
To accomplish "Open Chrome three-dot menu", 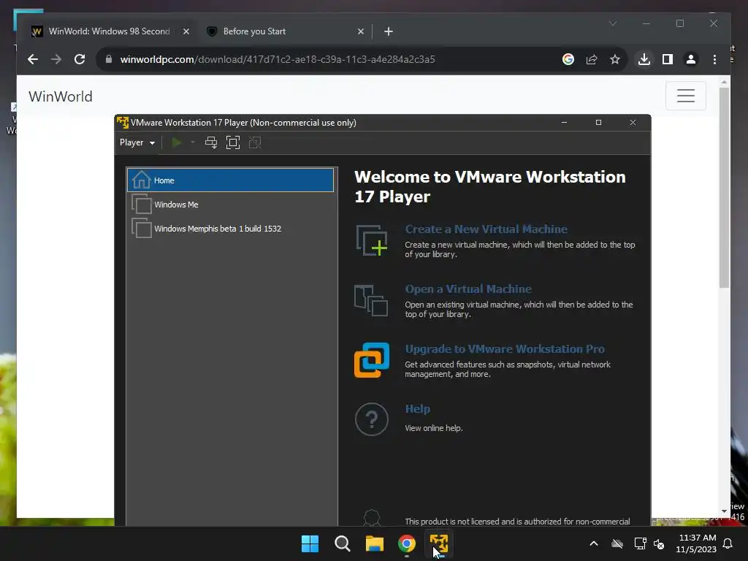I will pos(714,59).
